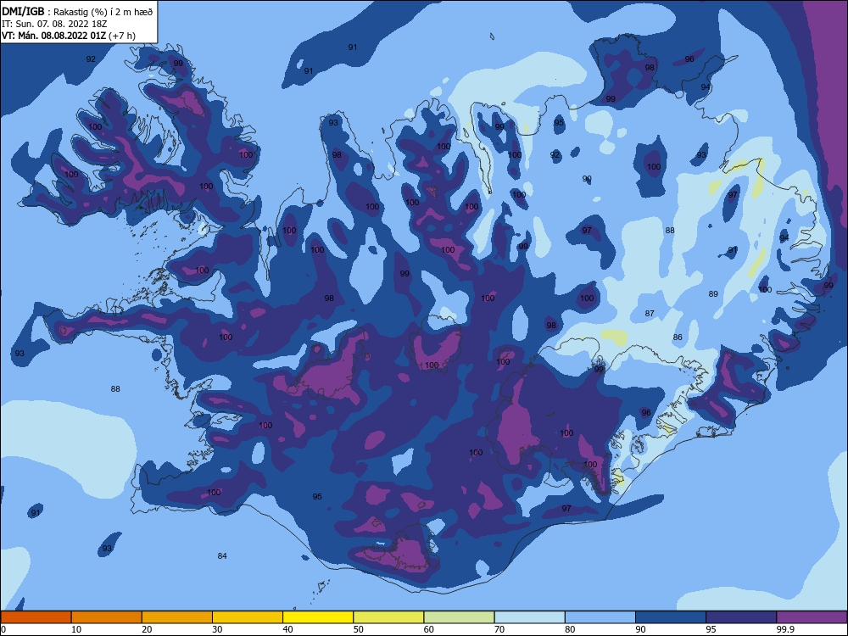Click the '80' tick label on the legend
The height and width of the screenshot is (636, 848).
570,629
